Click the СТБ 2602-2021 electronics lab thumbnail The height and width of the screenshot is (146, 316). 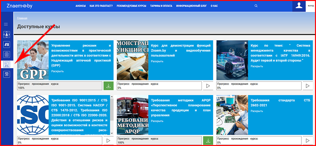pyautogui.click(x=232, y=115)
